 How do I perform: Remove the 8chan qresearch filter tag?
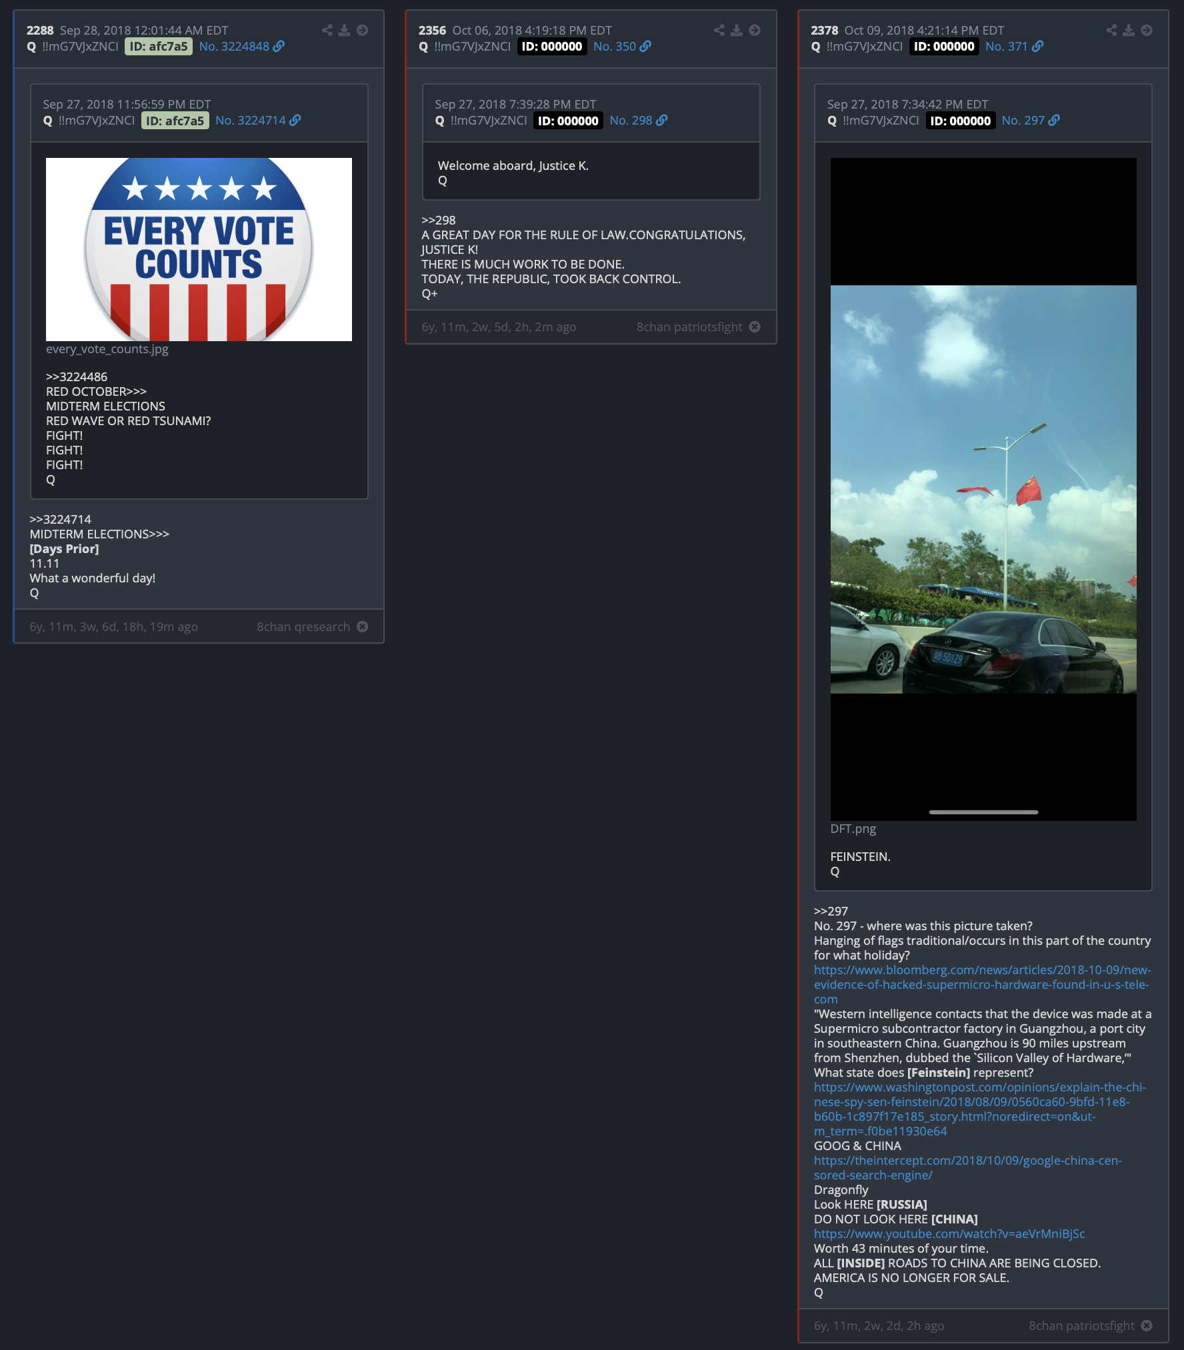(x=362, y=626)
